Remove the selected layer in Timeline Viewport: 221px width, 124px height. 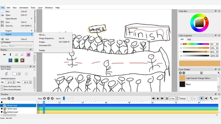[x=13, y=98]
